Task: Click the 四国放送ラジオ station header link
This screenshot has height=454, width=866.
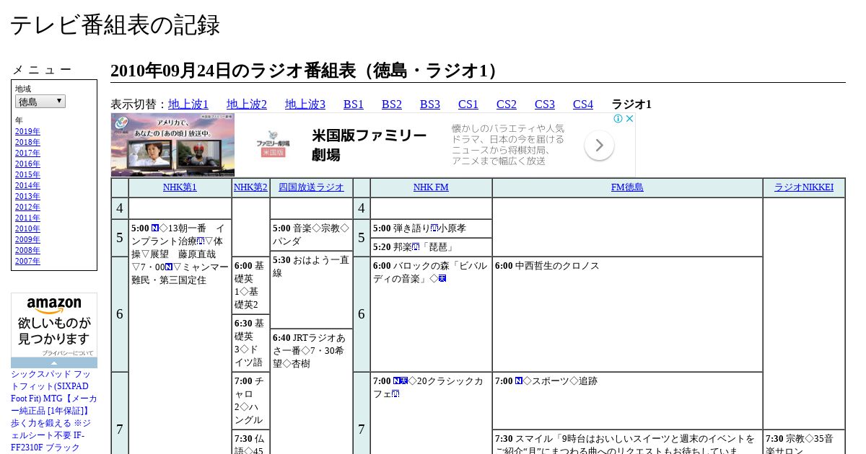Action: coord(312,187)
